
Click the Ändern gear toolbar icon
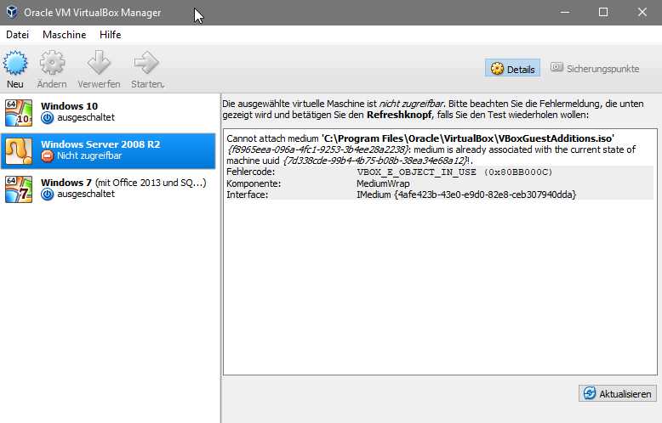point(52,63)
